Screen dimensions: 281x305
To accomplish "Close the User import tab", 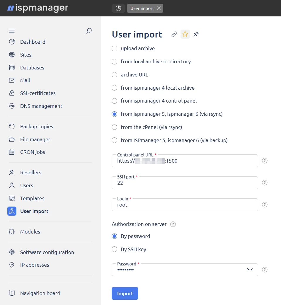I will 159,8.
